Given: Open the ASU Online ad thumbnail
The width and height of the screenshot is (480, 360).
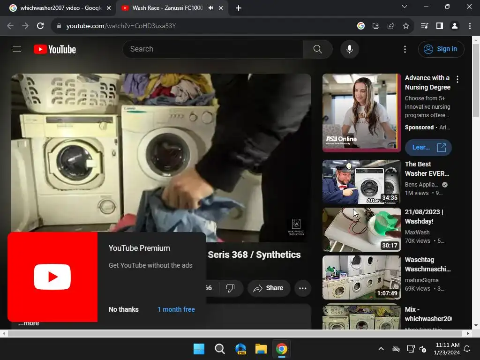Looking at the screenshot, I should [x=361, y=112].
